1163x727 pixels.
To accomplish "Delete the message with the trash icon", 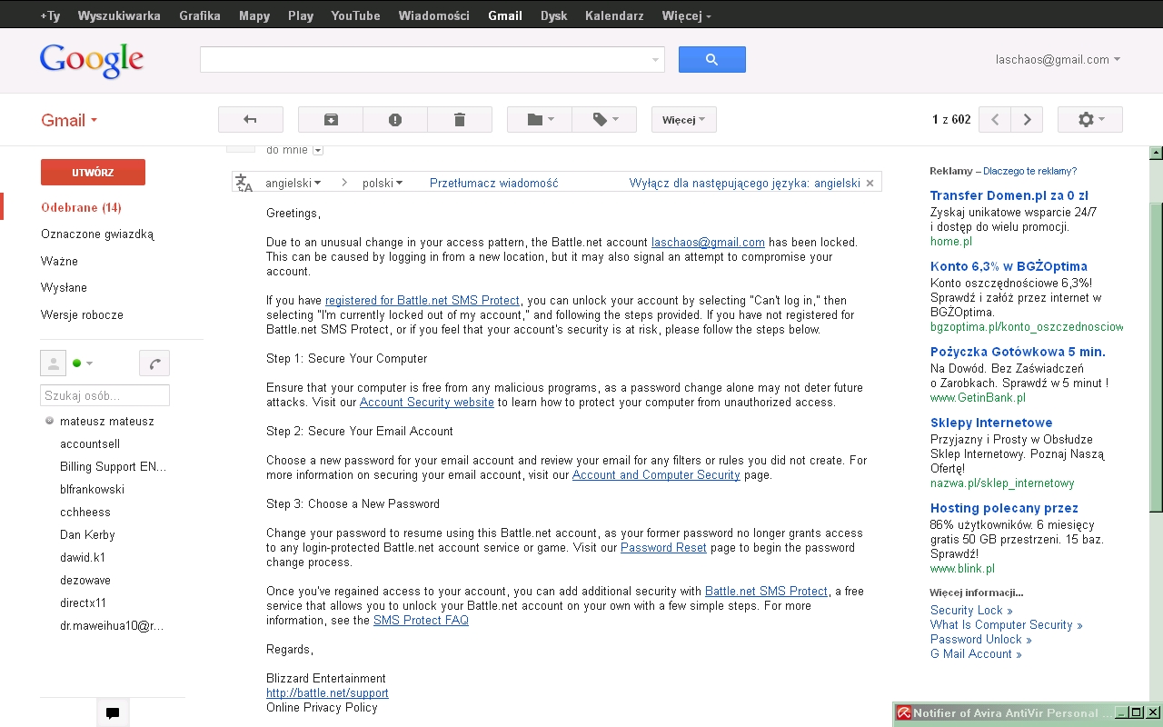I will (x=460, y=120).
